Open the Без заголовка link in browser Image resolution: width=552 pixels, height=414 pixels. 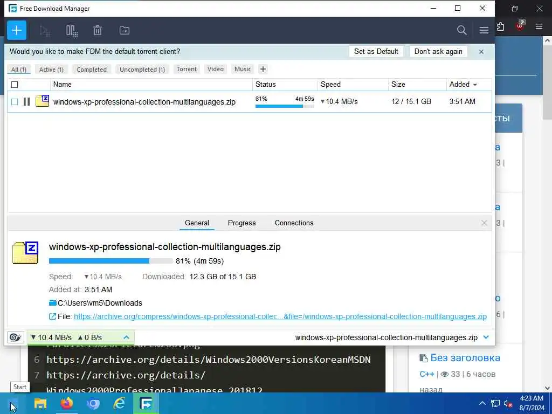coord(465,358)
